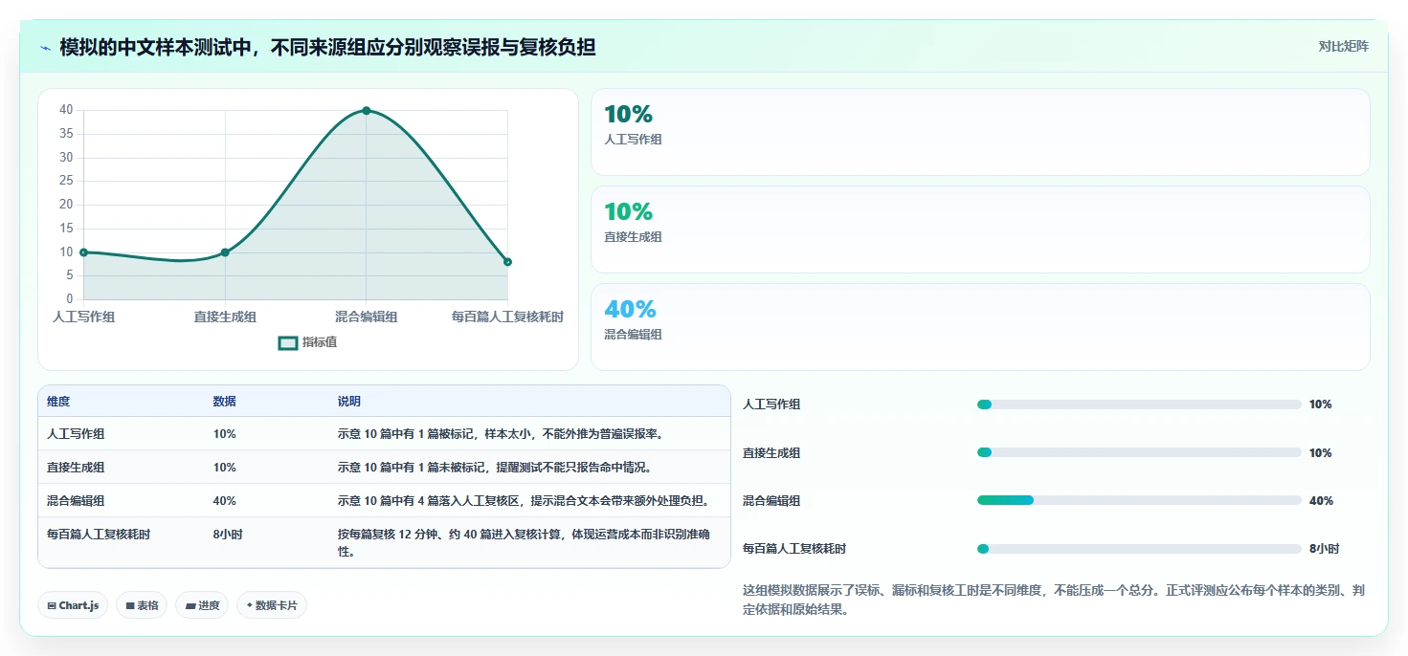Click the 说明 column header

(349, 402)
